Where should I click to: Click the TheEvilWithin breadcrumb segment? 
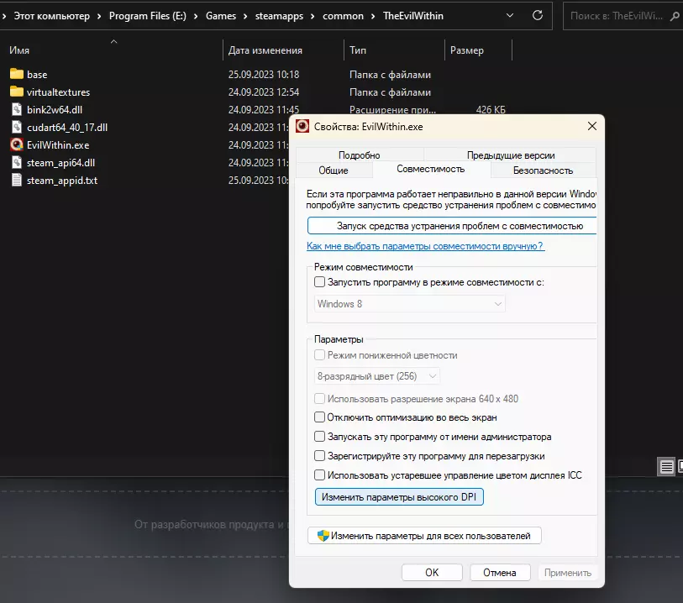413,16
